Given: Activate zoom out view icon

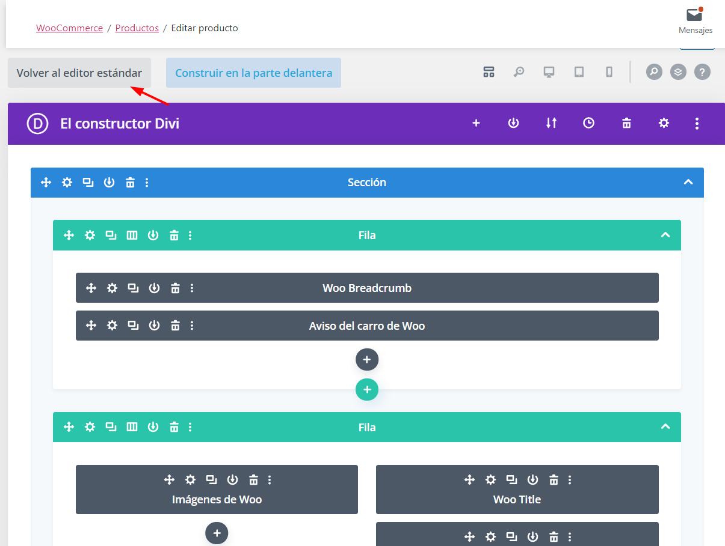Looking at the screenshot, I should pos(519,72).
